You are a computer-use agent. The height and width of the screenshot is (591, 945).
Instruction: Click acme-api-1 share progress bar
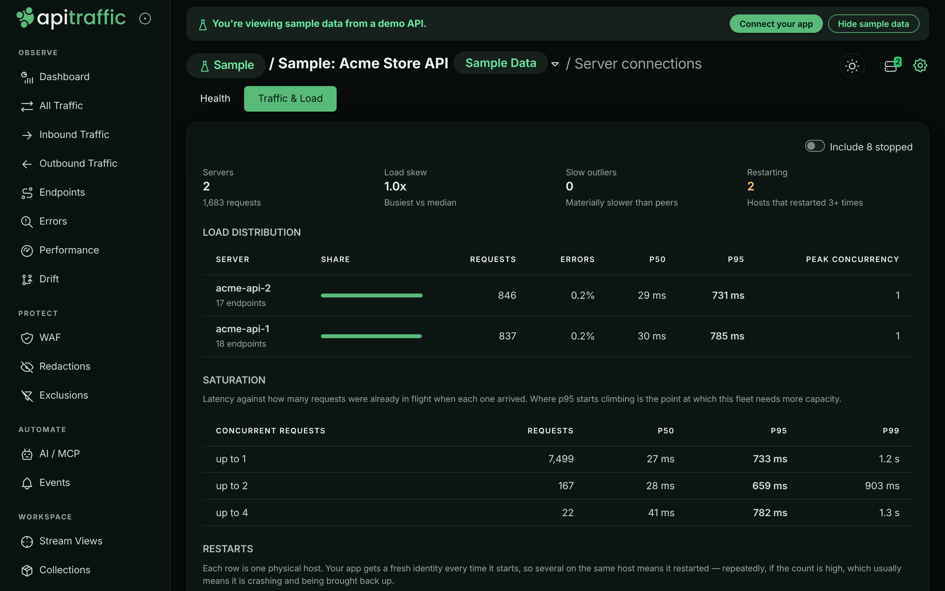click(x=372, y=336)
